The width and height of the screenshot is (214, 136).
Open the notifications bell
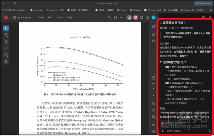[147, 17]
